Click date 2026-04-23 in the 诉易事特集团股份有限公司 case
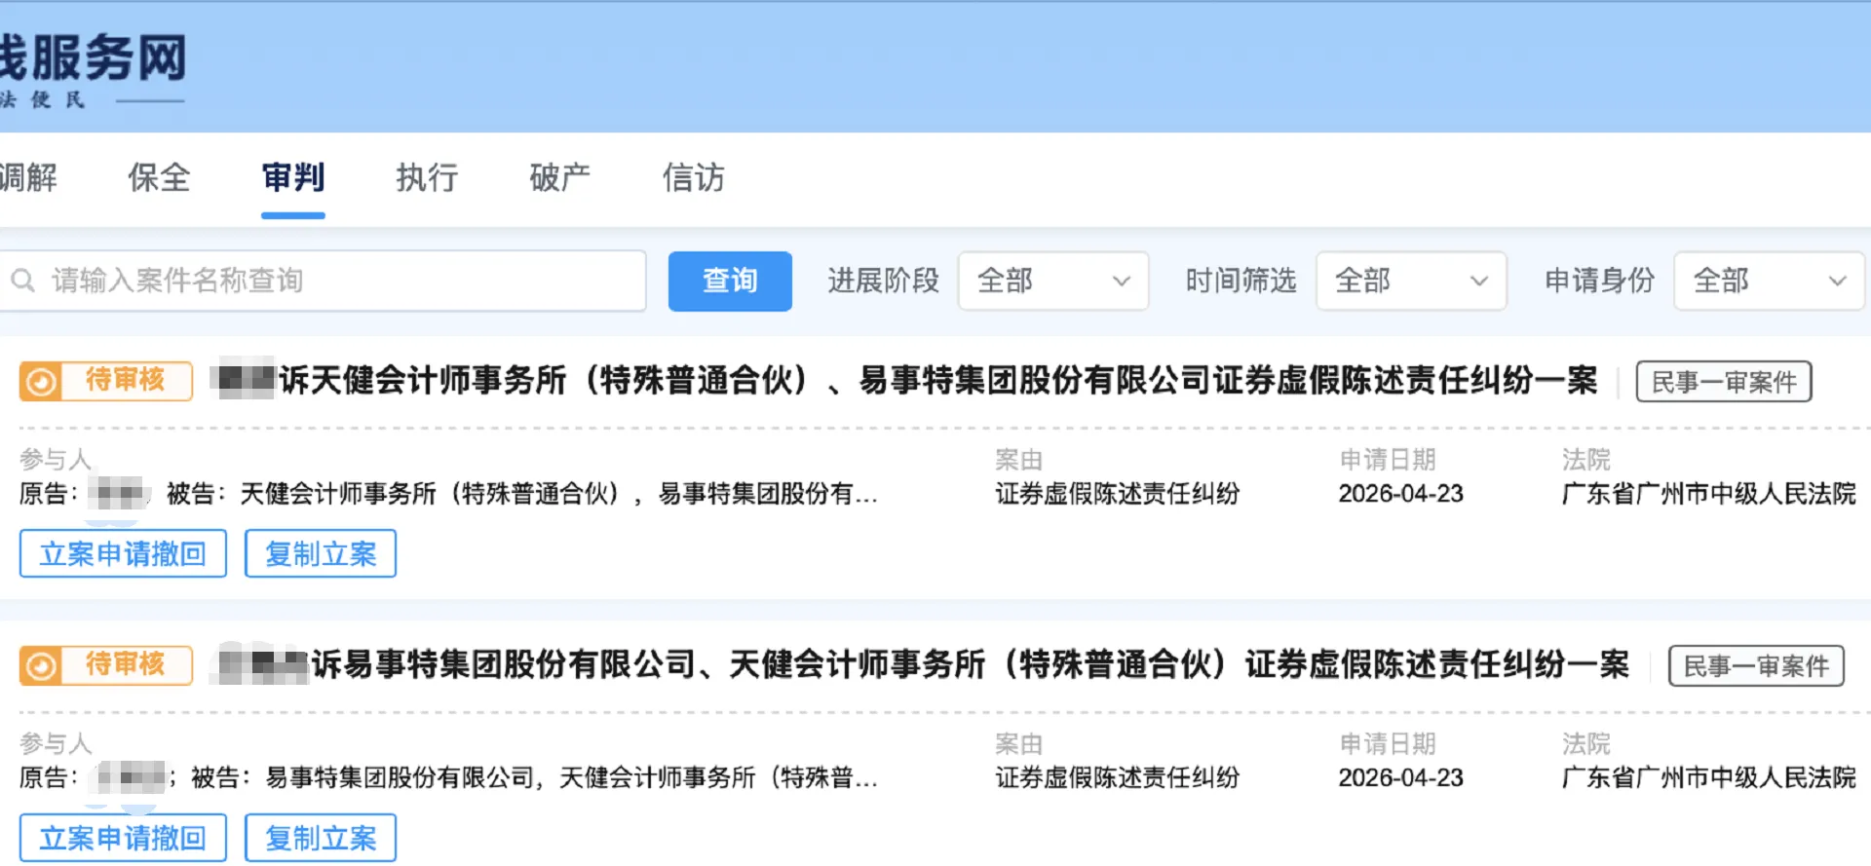This screenshot has height=866, width=1871. coord(1401,778)
